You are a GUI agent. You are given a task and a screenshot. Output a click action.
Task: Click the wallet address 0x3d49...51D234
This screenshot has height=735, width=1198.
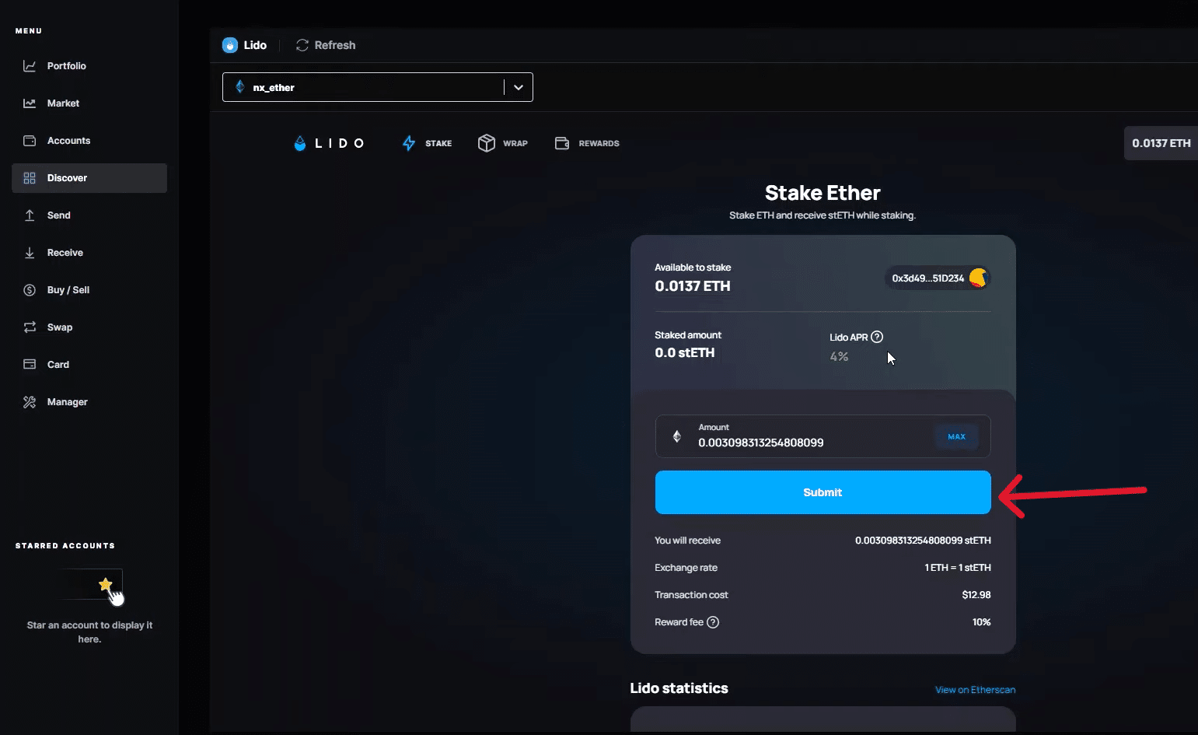(x=928, y=278)
